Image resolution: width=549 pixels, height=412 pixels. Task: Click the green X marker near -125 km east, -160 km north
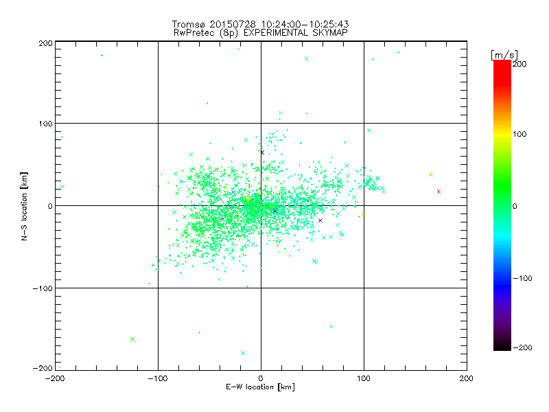point(132,339)
